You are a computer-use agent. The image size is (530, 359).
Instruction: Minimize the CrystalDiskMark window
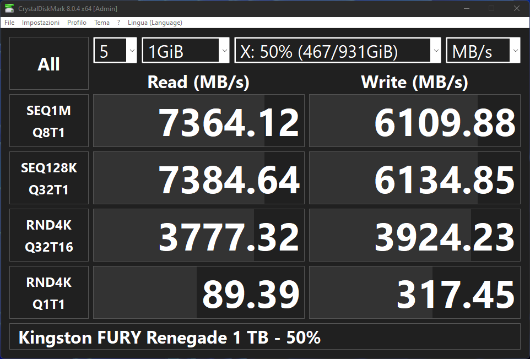click(x=467, y=8)
